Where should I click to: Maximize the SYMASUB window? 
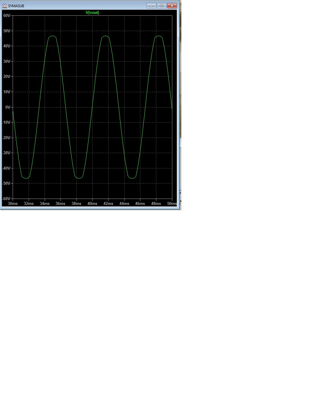pos(161,6)
